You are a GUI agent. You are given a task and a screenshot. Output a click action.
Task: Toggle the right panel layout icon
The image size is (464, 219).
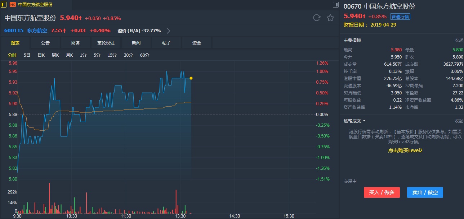click(x=335, y=5)
